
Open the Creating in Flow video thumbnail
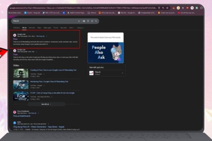tap(21, 73)
